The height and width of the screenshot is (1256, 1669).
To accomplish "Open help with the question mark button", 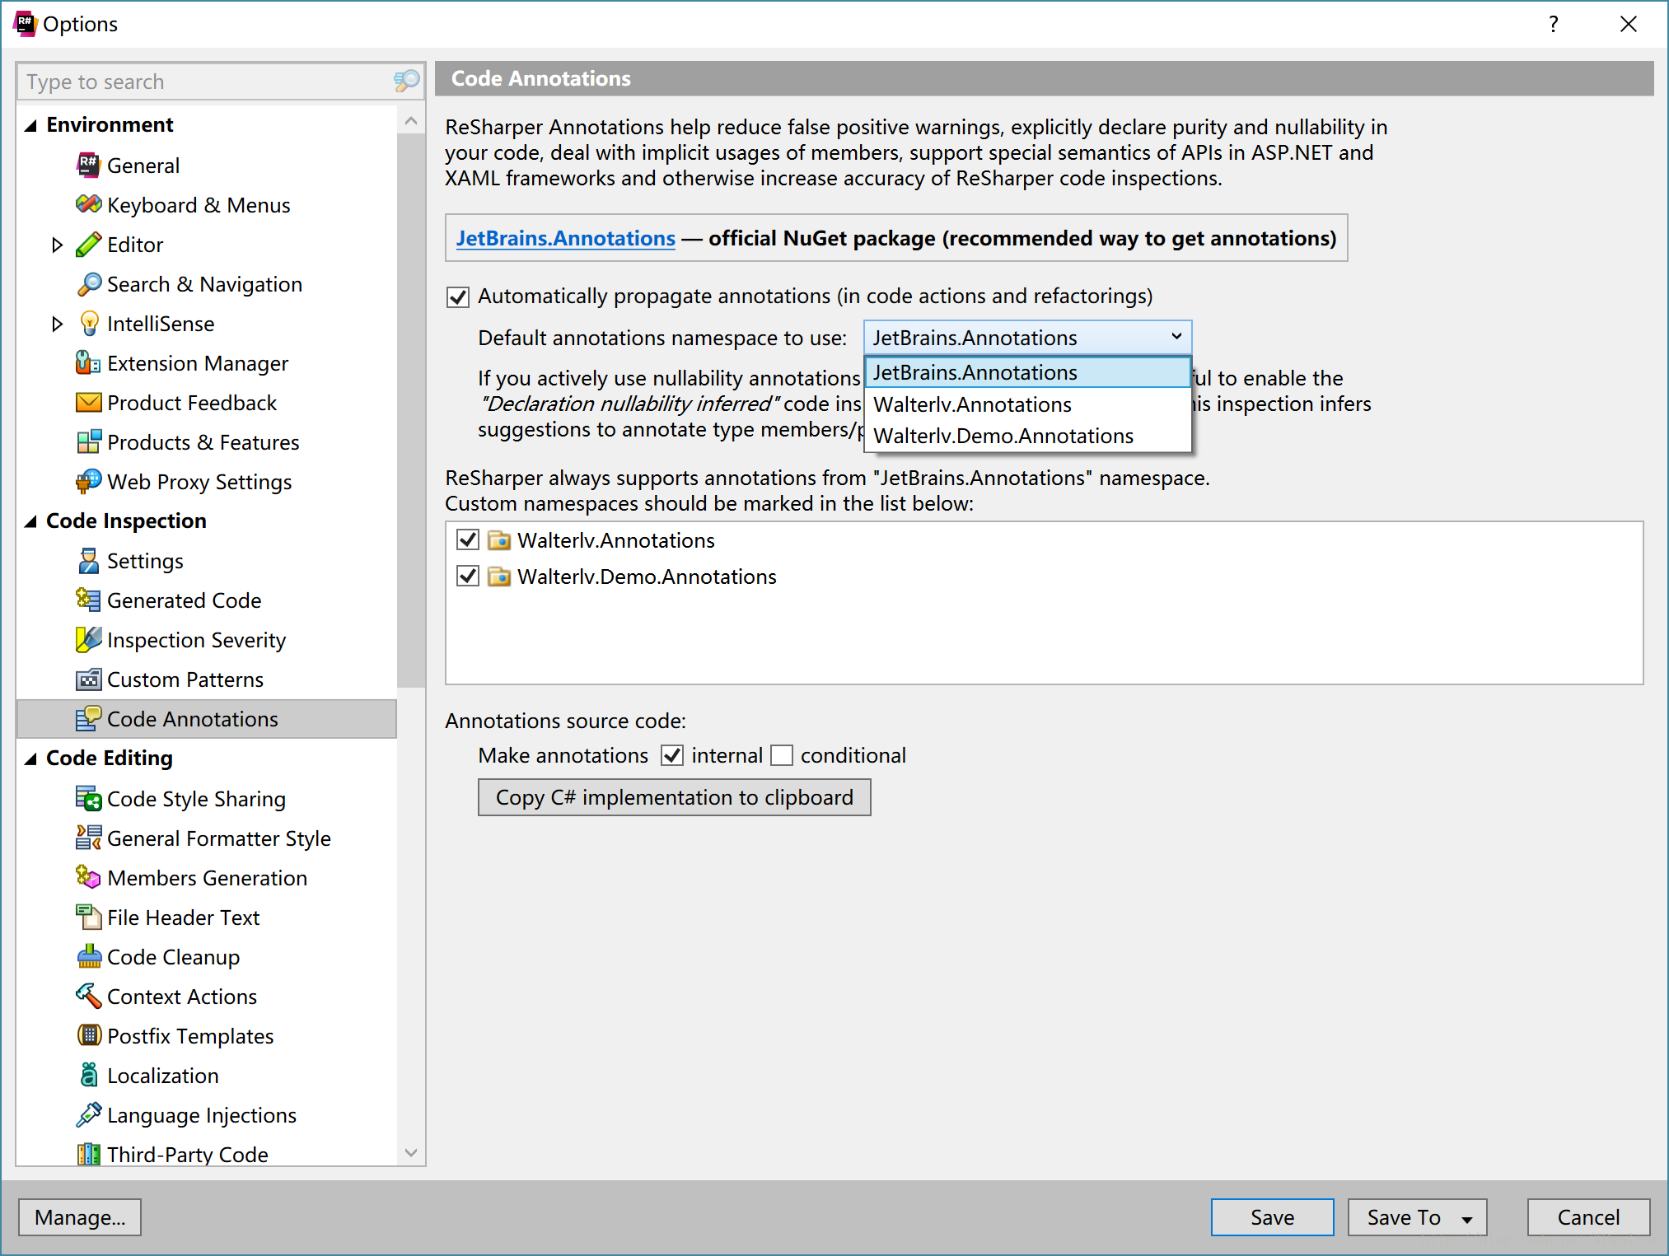I will point(1553,24).
